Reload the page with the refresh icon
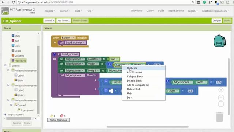The height and width of the screenshot is (132, 234). [x=13, y=2]
